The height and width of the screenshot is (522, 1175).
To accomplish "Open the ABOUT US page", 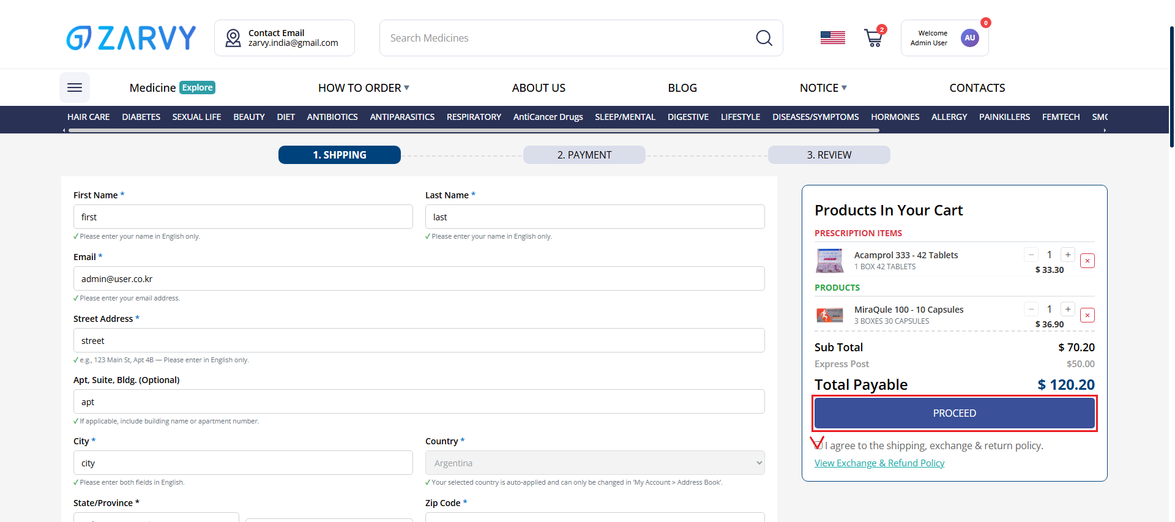I will tap(539, 88).
